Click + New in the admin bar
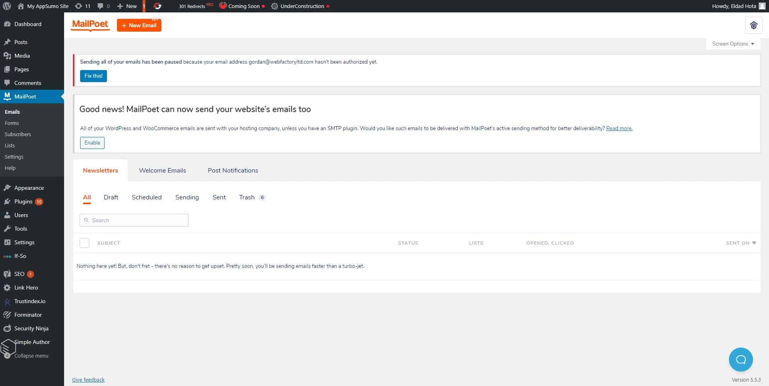 coord(127,6)
